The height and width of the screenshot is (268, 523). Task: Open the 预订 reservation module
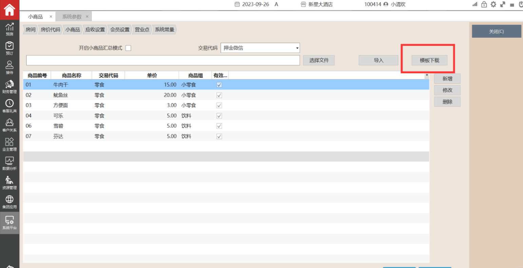point(9,48)
